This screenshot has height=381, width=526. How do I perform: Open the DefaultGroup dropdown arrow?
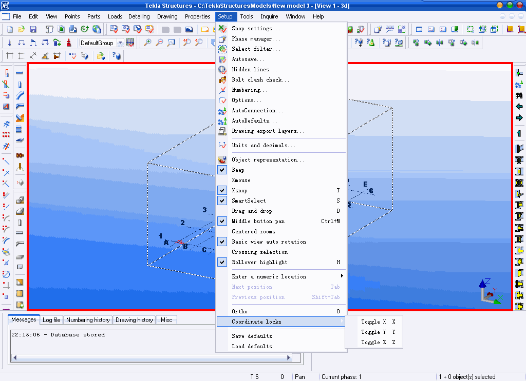tap(120, 43)
